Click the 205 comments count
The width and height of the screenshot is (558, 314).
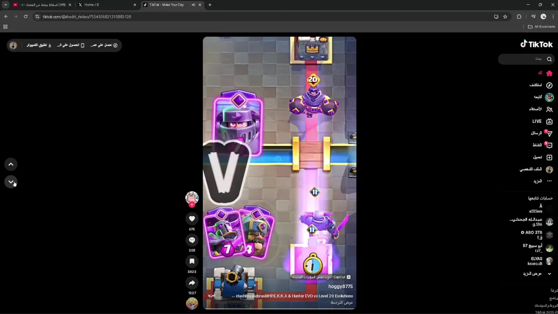[x=192, y=250]
